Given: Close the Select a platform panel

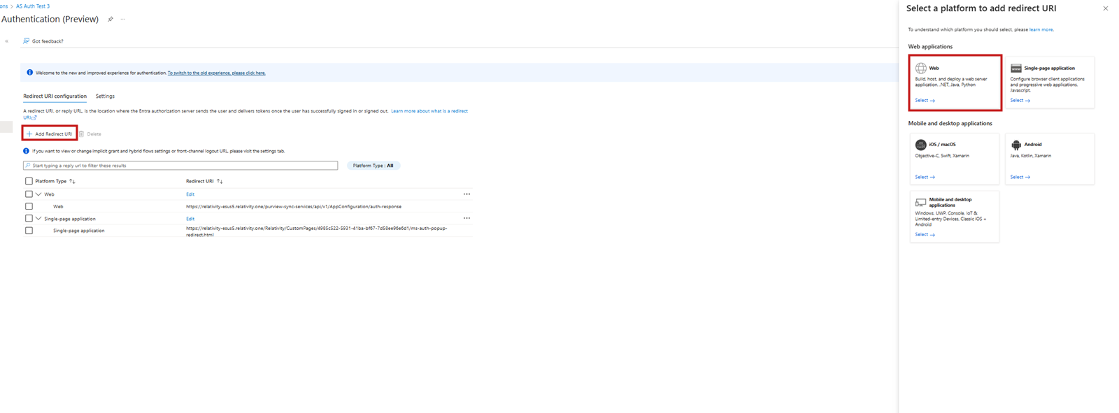Looking at the screenshot, I should point(1105,8).
